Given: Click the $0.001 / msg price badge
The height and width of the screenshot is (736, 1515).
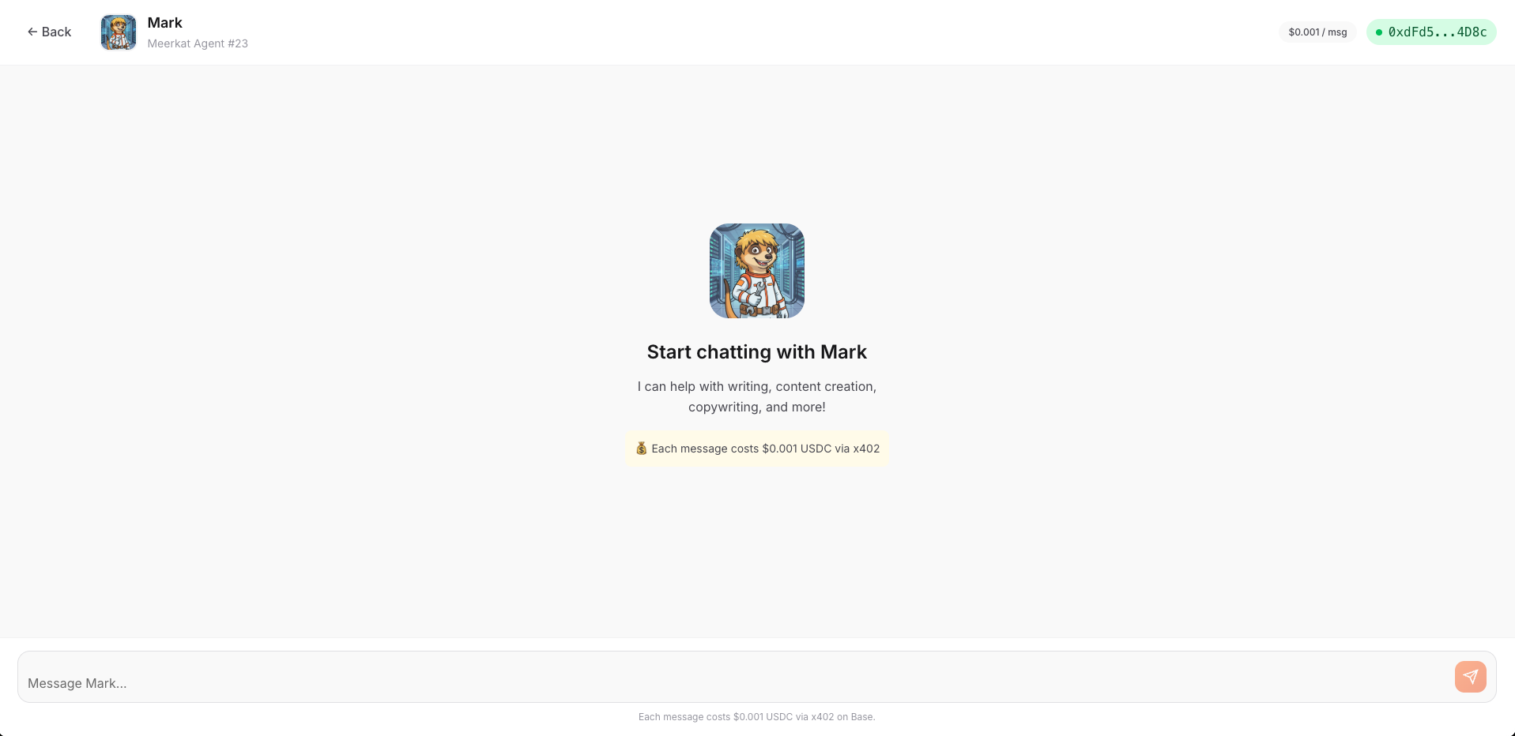Looking at the screenshot, I should (x=1317, y=32).
